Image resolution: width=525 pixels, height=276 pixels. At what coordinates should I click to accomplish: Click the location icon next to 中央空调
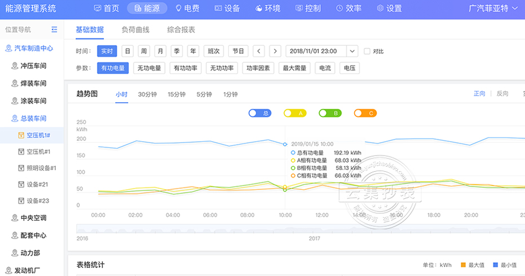(15, 218)
